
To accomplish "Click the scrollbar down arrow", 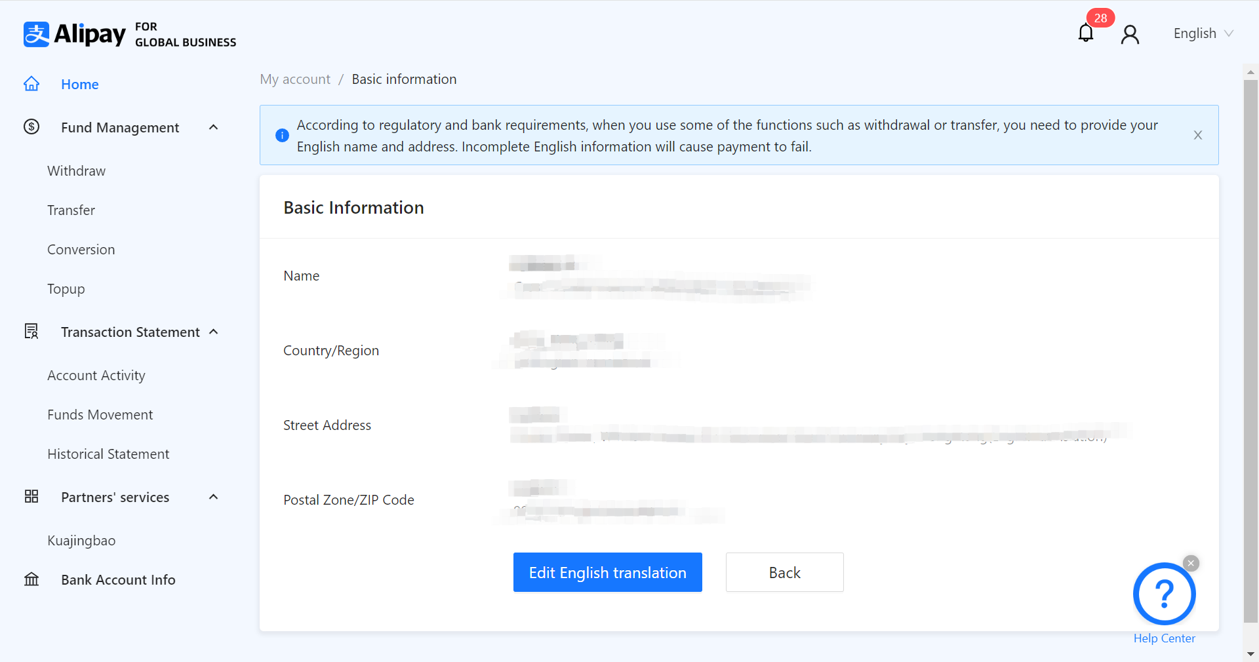I will click(x=1250, y=653).
